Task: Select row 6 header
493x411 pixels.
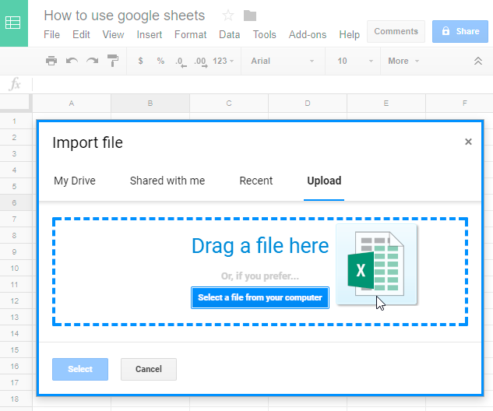Action: point(15,202)
